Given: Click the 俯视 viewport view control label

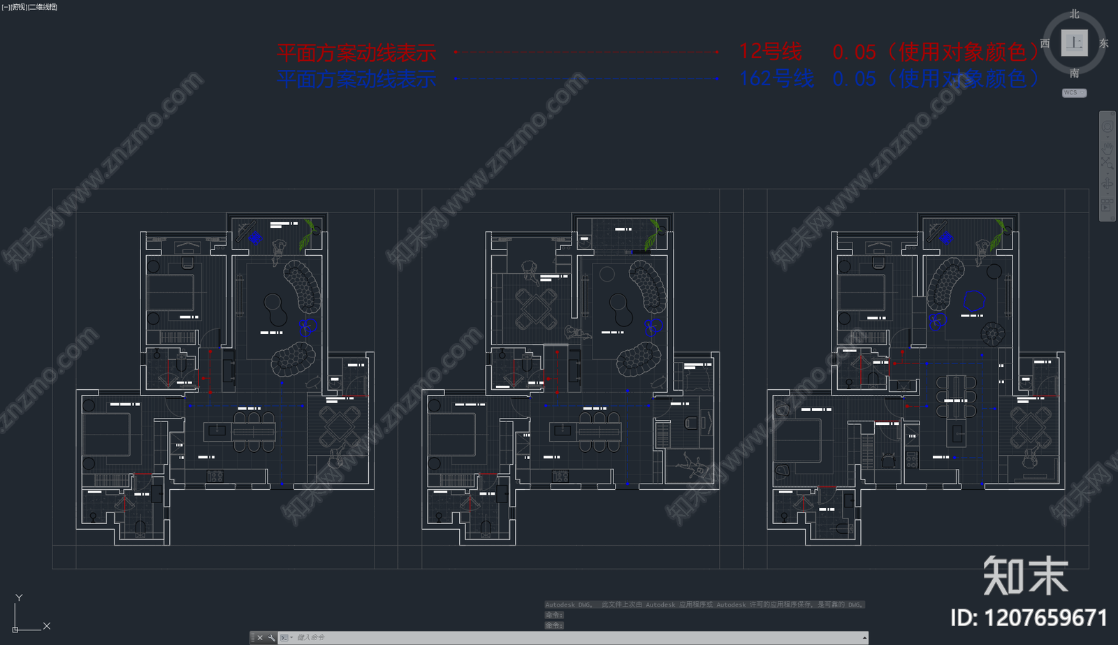Looking at the screenshot, I should click(x=18, y=7).
